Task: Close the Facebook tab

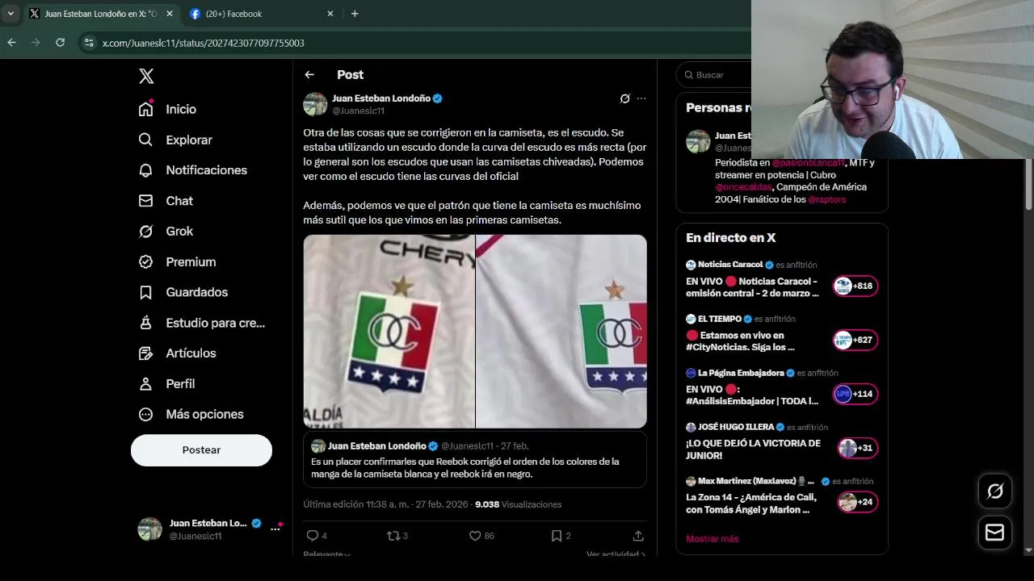Action: click(x=330, y=14)
